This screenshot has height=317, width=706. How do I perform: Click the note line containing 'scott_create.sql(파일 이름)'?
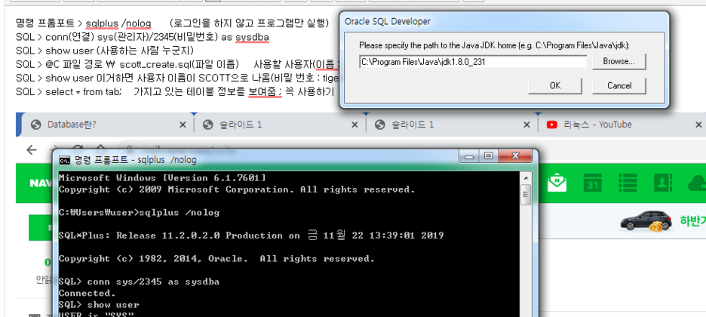click(x=177, y=64)
